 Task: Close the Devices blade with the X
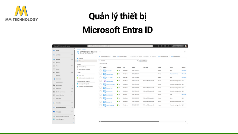click(185, 52)
